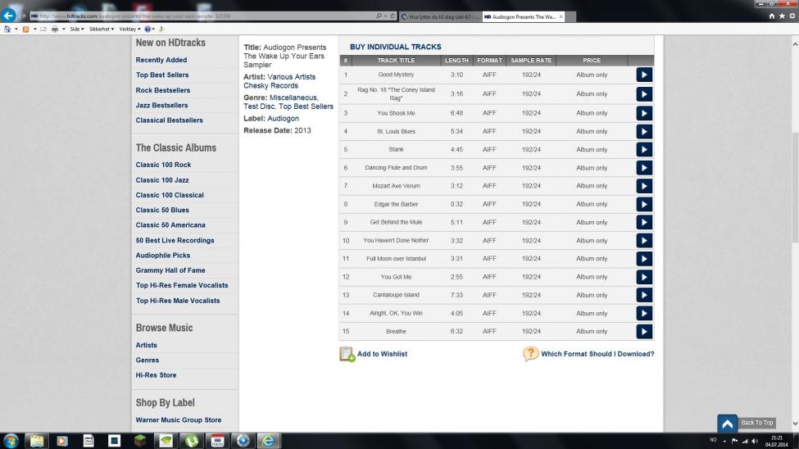Open Warner Music Group Store link
The image size is (799, 449).
[179, 420]
